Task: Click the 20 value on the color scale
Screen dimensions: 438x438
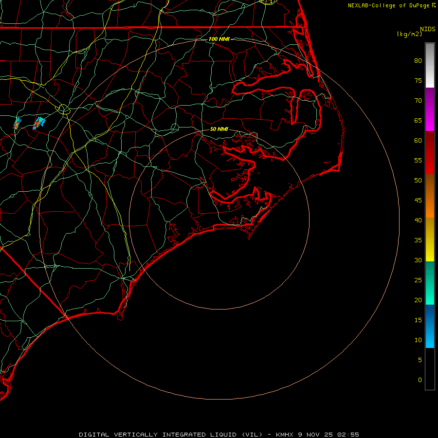Action: pos(418,300)
